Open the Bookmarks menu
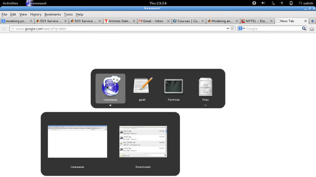316x177 pixels. click(52, 14)
